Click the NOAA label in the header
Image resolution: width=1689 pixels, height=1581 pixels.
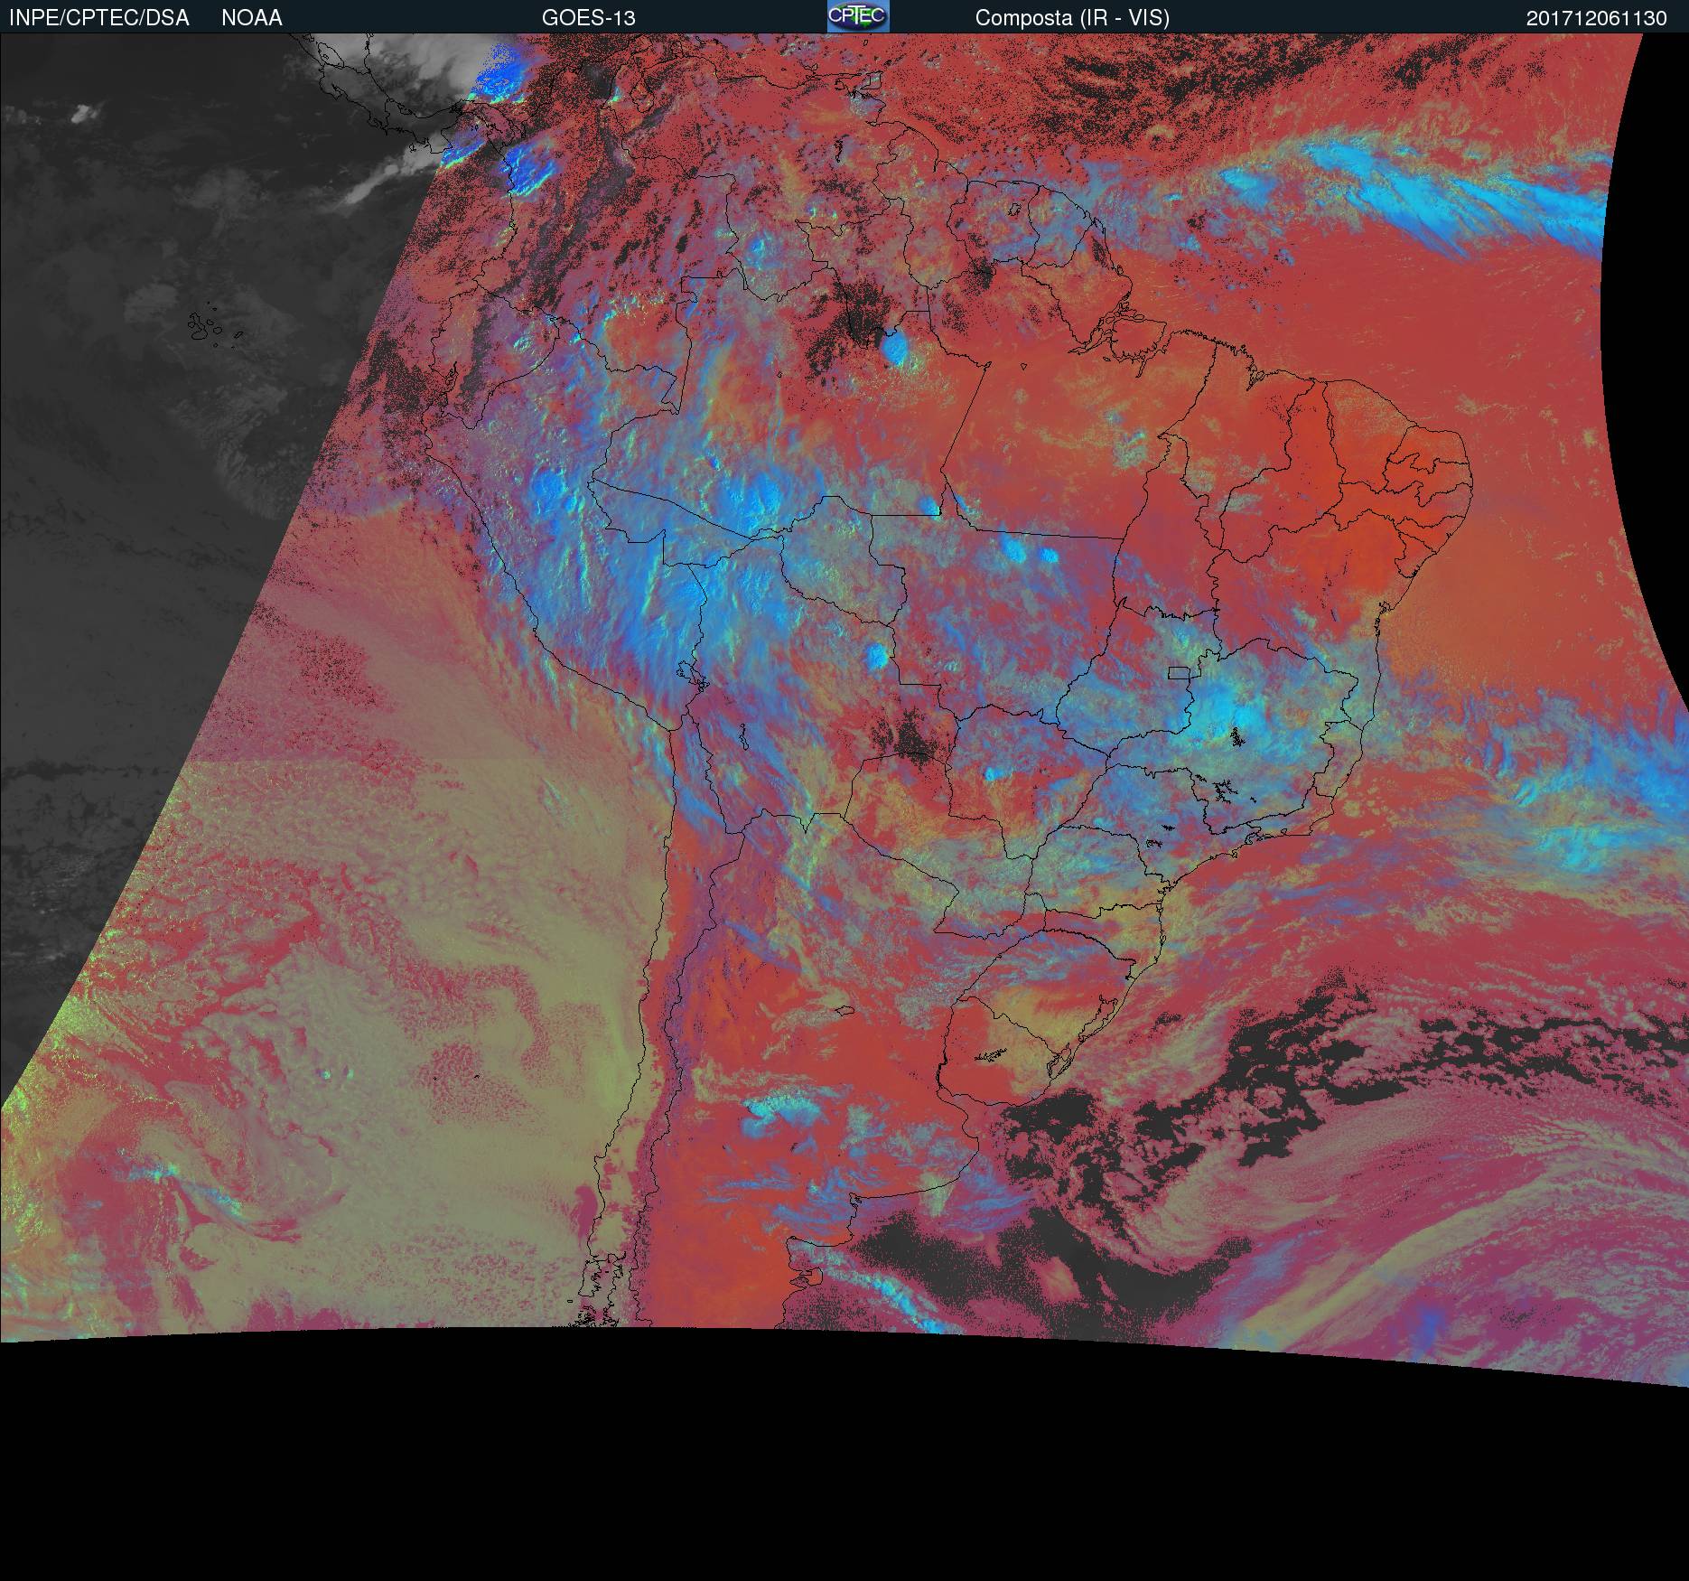[x=252, y=18]
